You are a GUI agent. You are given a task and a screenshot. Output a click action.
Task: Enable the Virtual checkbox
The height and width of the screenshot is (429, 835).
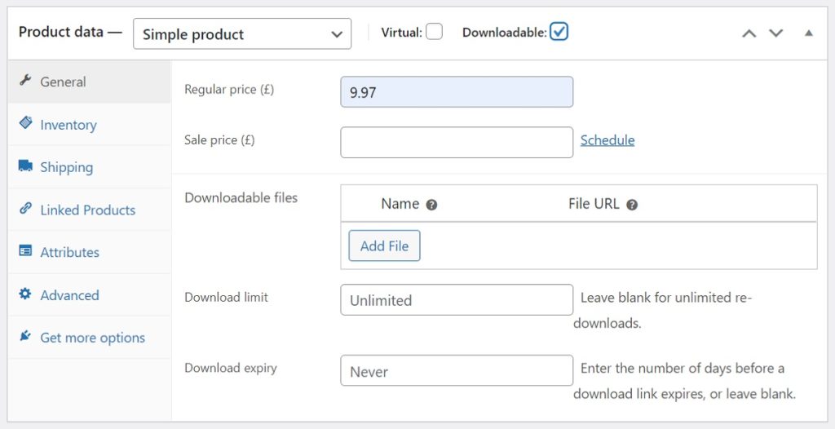pos(434,32)
